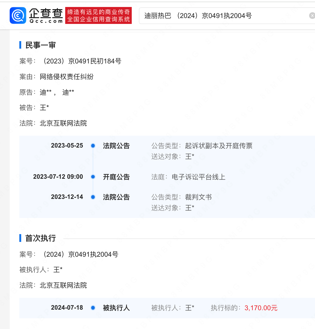Click the timeline dot for 2023-05-25

click(93, 146)
